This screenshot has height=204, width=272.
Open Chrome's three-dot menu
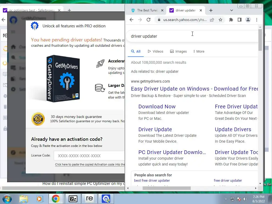click(x=257, y=20)
